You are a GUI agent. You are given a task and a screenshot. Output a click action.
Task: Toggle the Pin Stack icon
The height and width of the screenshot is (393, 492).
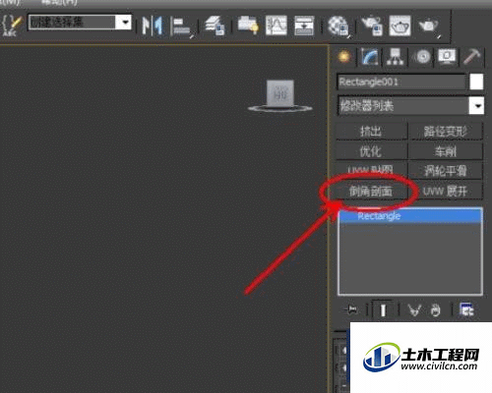tap(350, 309)
